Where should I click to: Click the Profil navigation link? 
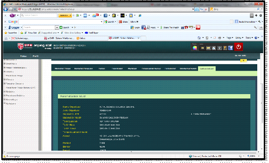pyautogui.click(x=36, y=56)
